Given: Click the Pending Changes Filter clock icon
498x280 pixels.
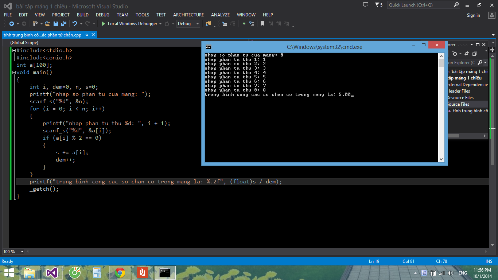Looking at the screenshot, I should 455,53.
